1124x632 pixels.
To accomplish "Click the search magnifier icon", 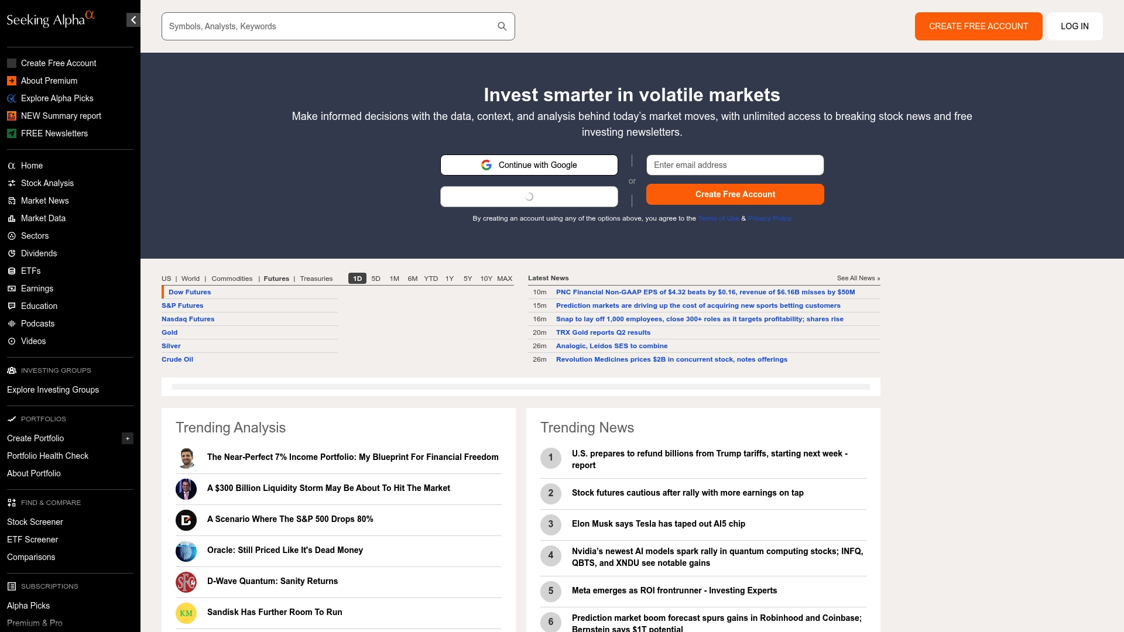I will pos(502,26).
